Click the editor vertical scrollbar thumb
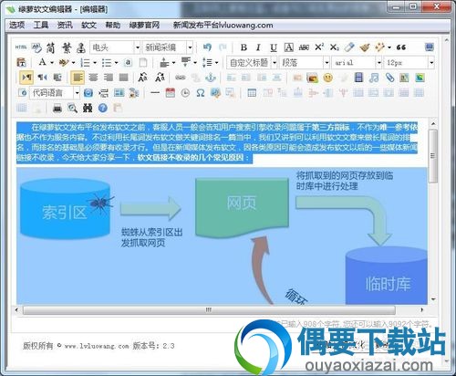This screenshot has width=456, height=376. tap(433, 156)
